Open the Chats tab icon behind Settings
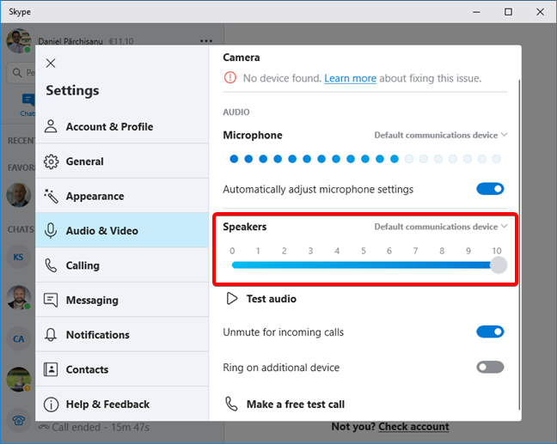 point(28,100)
